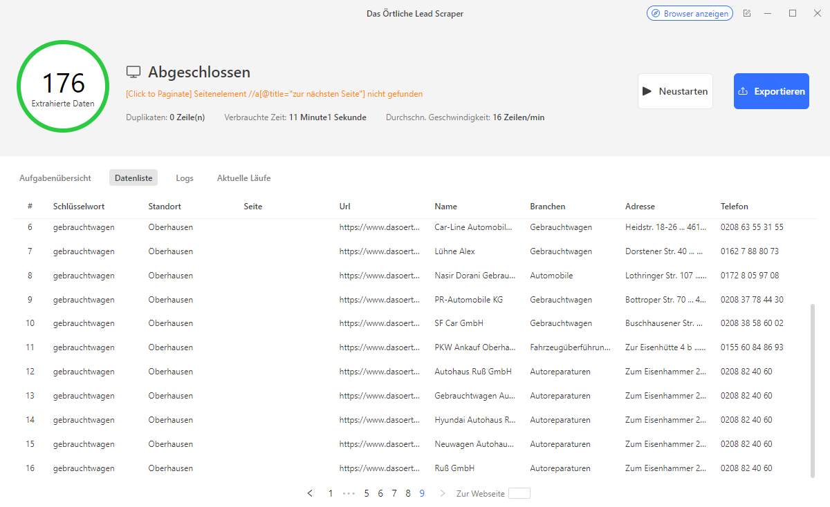This screenshot has width=830, height=507.
Task: Select the name Hyundai Autohaus R...
Action: pos(475,420)
